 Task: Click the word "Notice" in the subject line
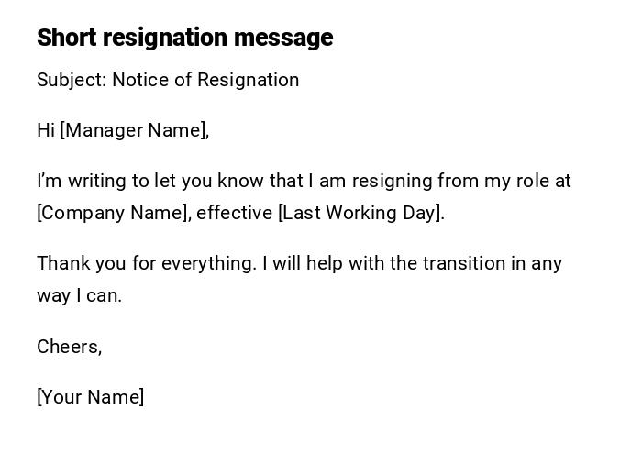click(x=139, y=80)
